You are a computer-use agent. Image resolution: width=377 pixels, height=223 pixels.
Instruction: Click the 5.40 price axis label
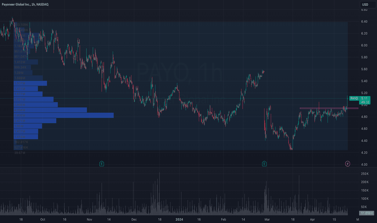tap(364, 81)
